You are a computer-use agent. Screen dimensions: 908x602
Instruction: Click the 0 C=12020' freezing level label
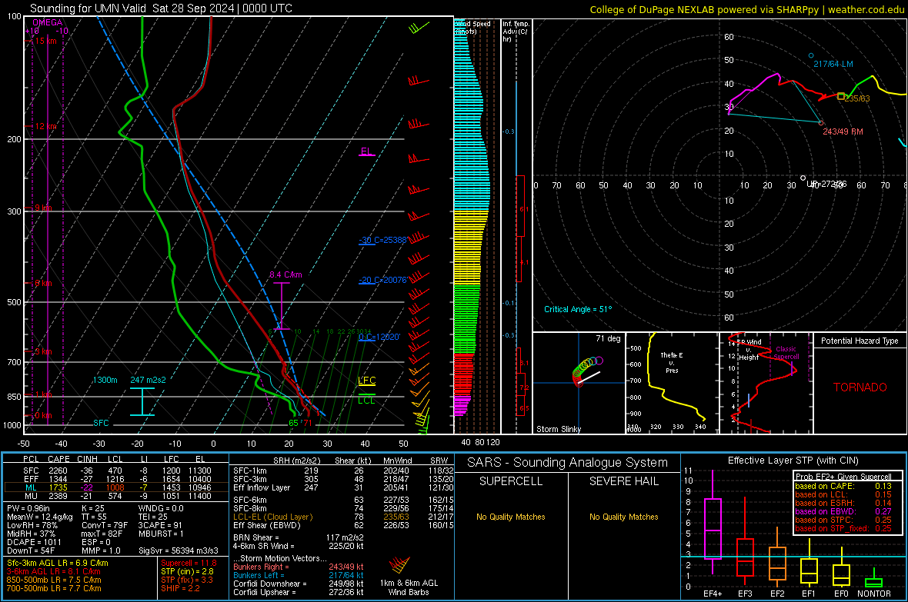[379, 337]
